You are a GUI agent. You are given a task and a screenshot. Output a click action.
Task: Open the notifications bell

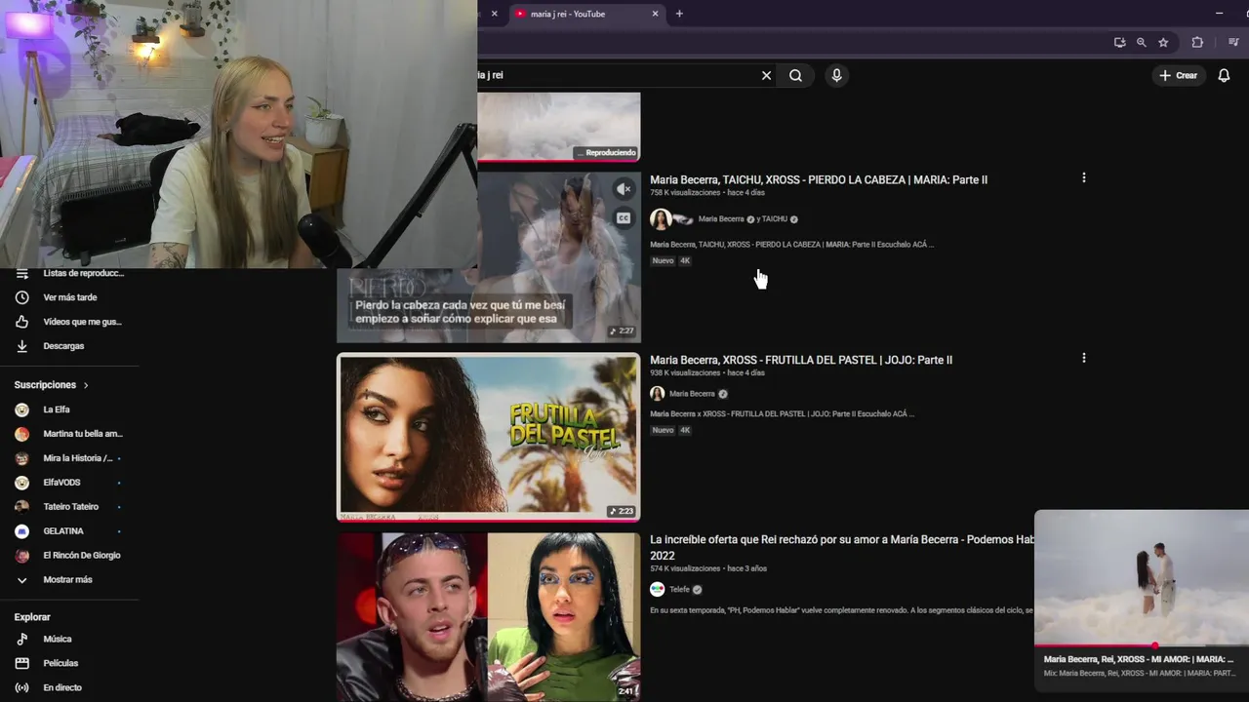click(1224, 75)
